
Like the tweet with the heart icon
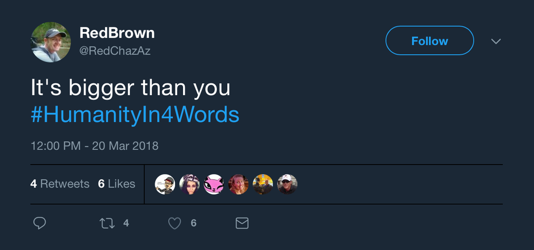(x=174, y=223)
